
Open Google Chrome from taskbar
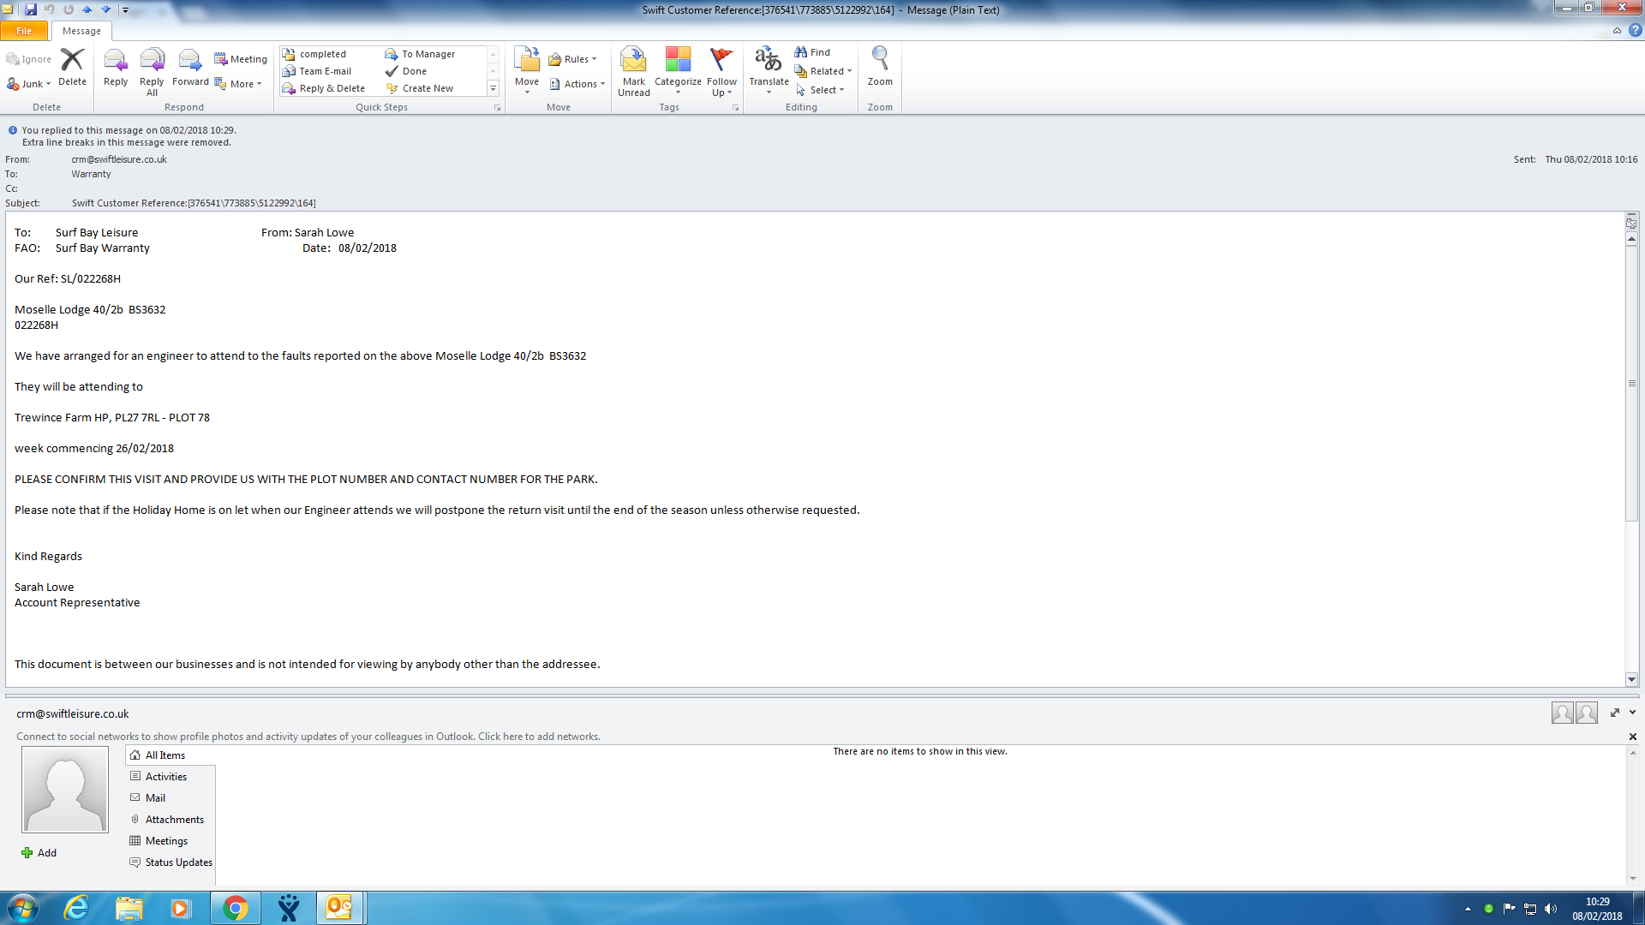point(235,908)
